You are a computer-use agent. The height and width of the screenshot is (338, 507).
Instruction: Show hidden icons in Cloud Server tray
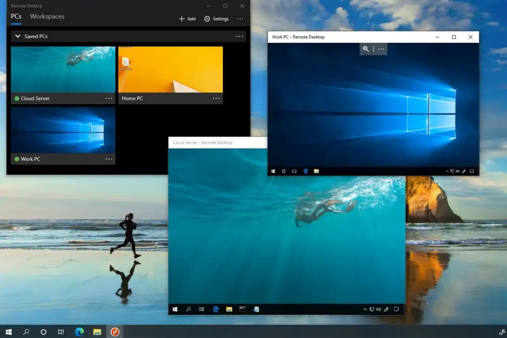coord(365,309)
